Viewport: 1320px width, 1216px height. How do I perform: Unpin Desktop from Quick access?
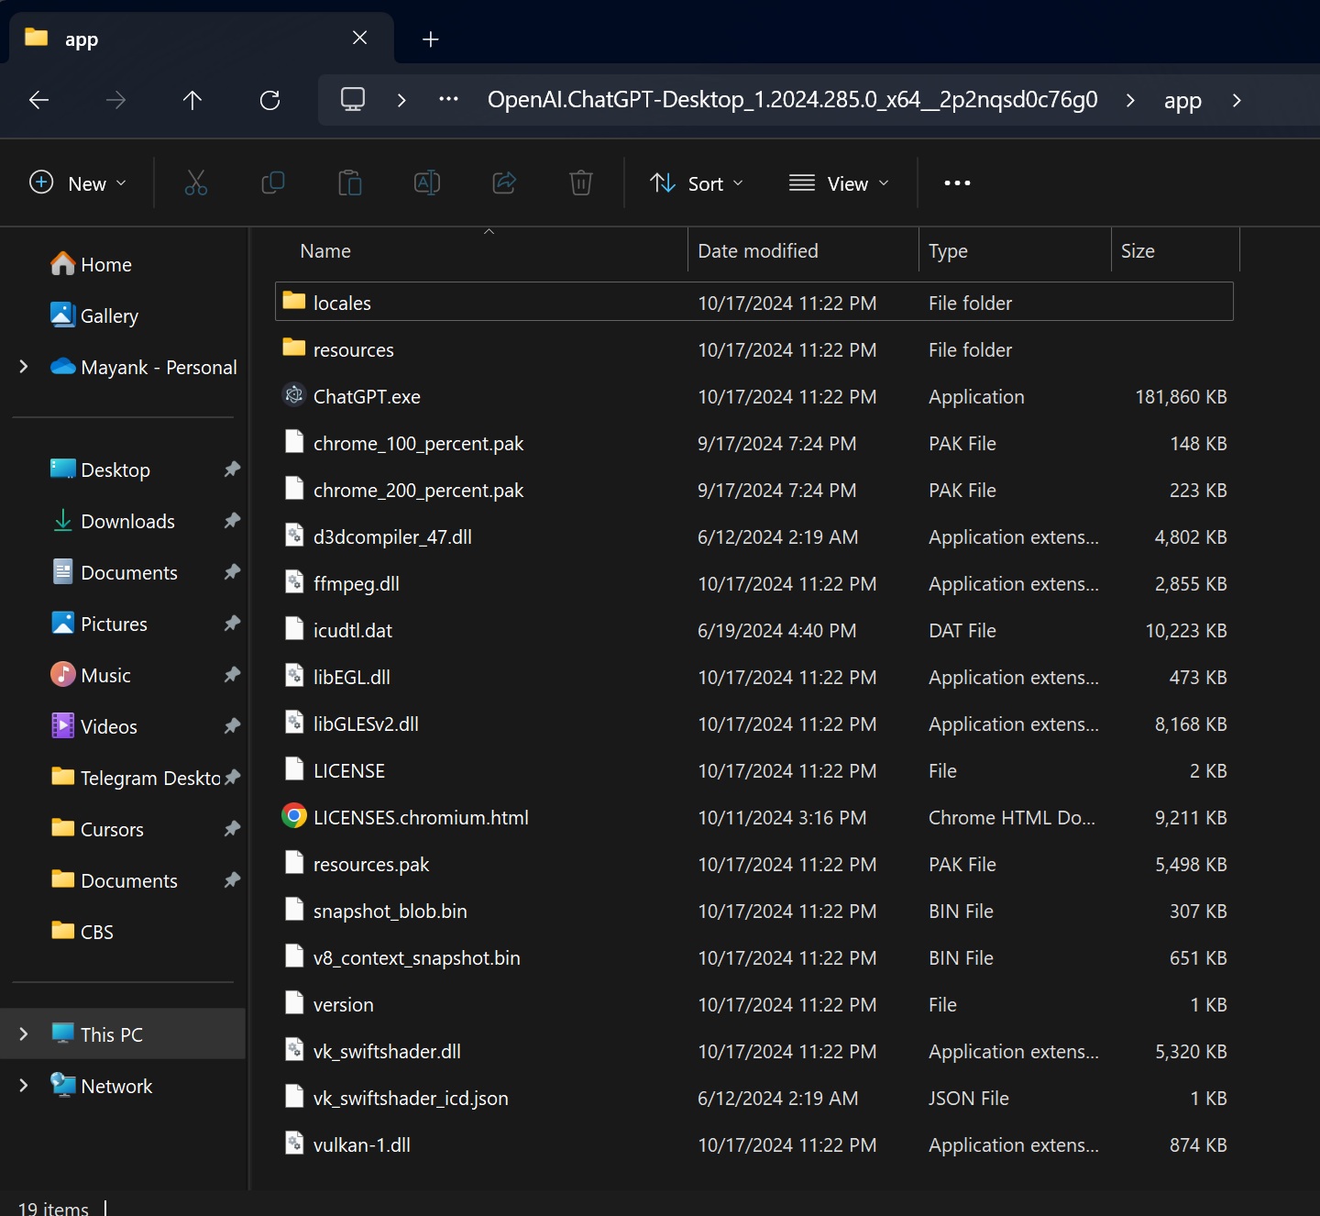pos(232,469)
